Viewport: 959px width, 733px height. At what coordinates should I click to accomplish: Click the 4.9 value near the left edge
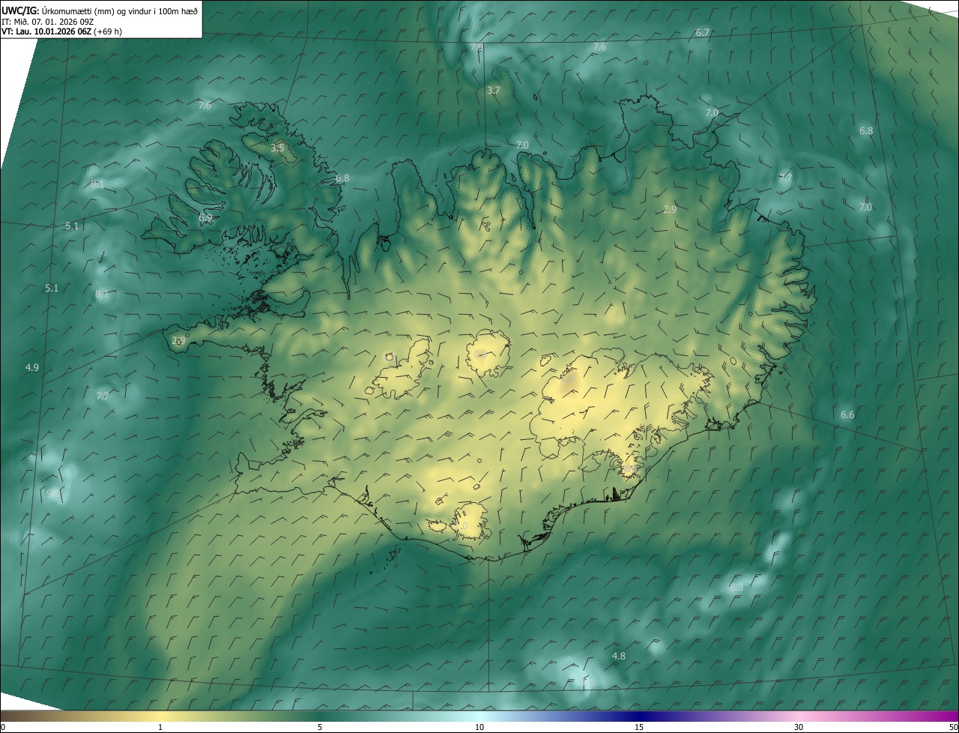click(31, 367)
